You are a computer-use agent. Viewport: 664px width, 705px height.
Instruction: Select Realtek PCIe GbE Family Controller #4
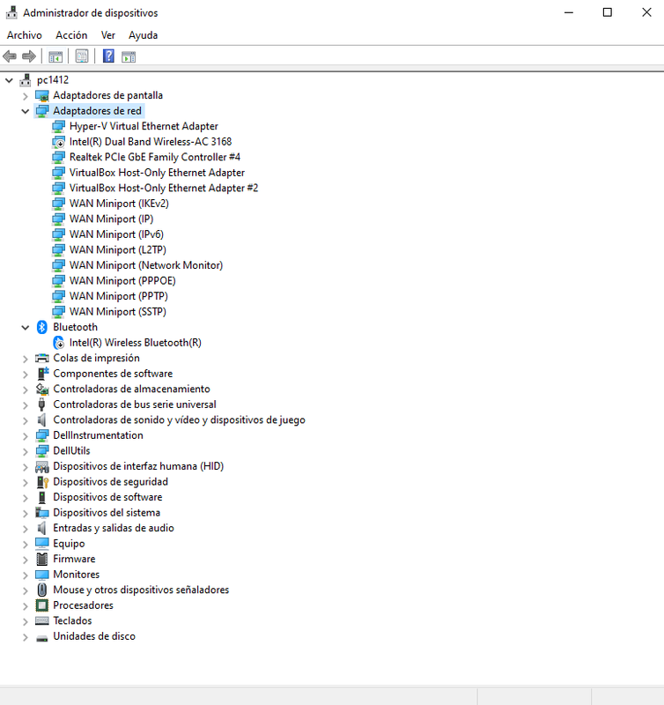[x=155, y=158]
